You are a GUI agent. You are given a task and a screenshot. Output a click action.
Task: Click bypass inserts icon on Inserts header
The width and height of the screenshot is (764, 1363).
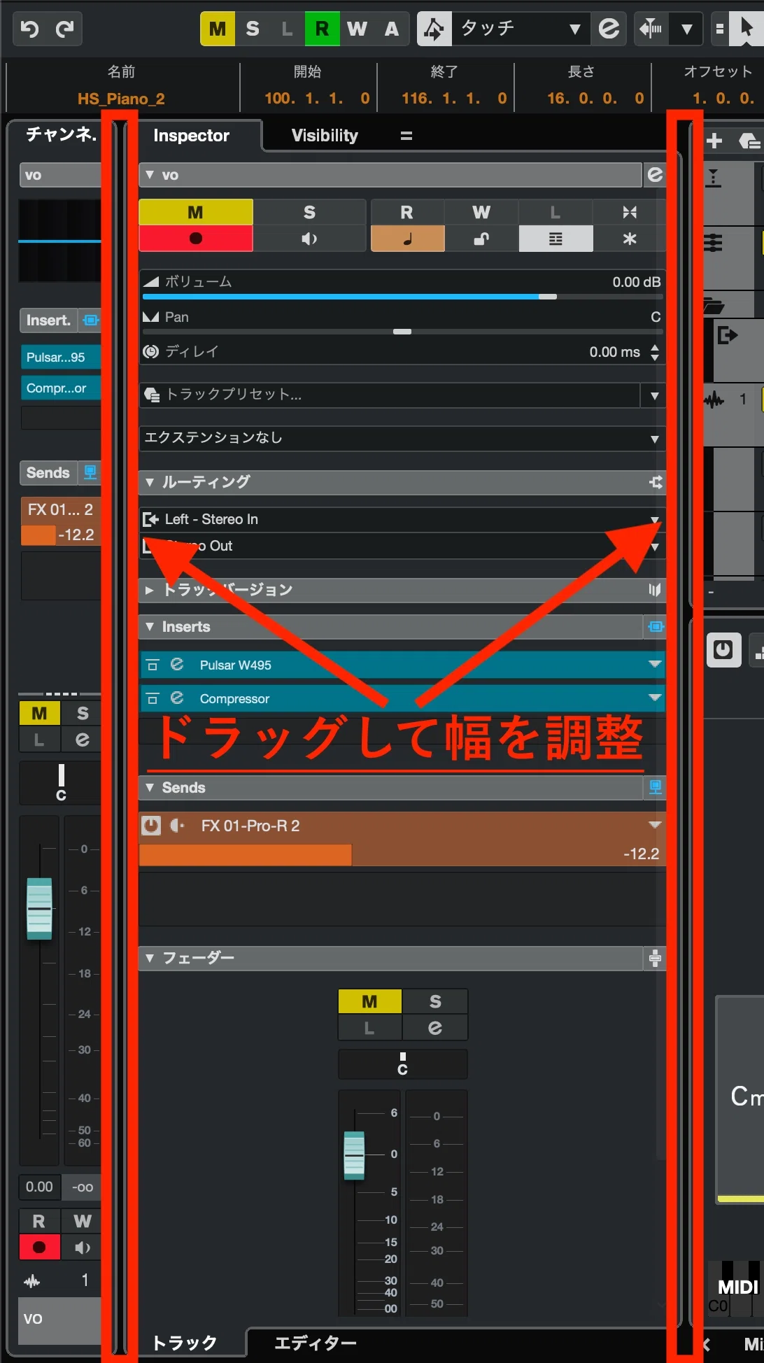(x=656, y=627)
